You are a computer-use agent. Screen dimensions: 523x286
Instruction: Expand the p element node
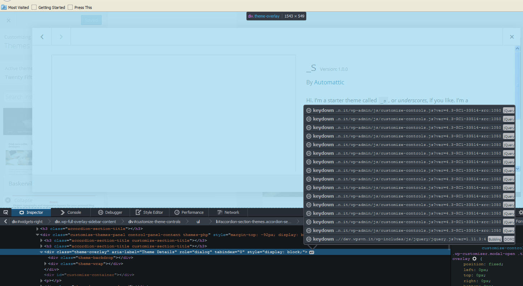point(42,281)
